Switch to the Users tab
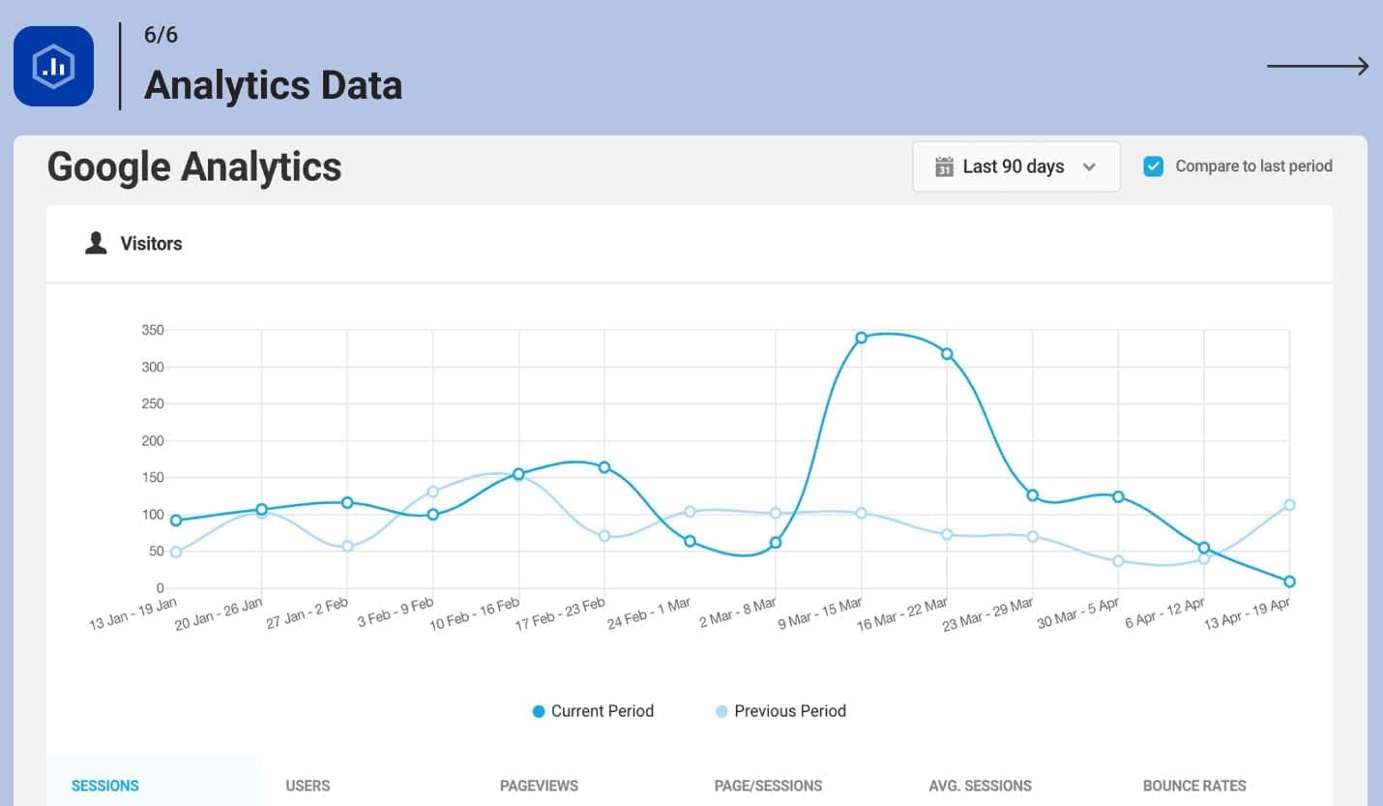This screenshot has width=1383, height=806. (x=308, y=786)
